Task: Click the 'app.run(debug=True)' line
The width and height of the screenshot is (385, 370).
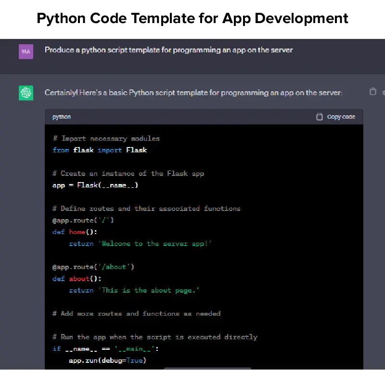Action: coord(107,360)
